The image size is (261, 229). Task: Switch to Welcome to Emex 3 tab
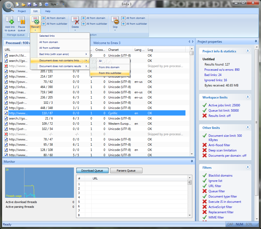107,43
